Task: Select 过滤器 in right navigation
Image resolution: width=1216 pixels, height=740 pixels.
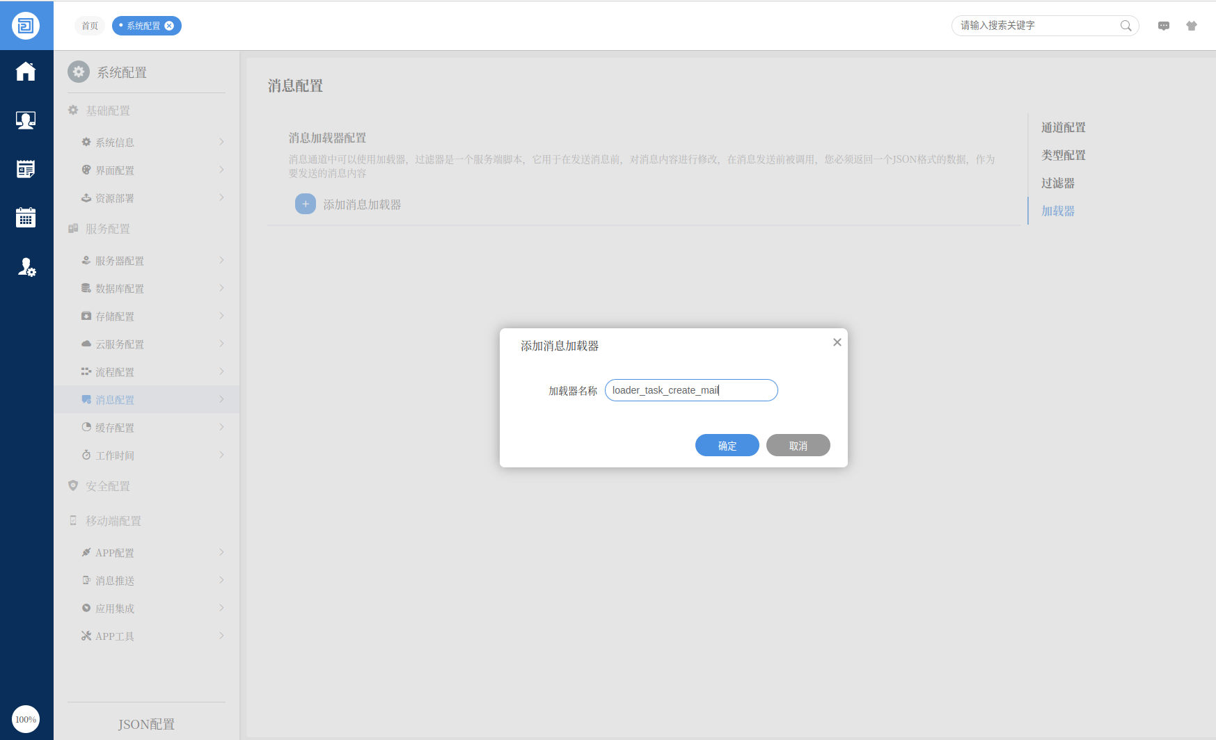Action: [1057, 183]
